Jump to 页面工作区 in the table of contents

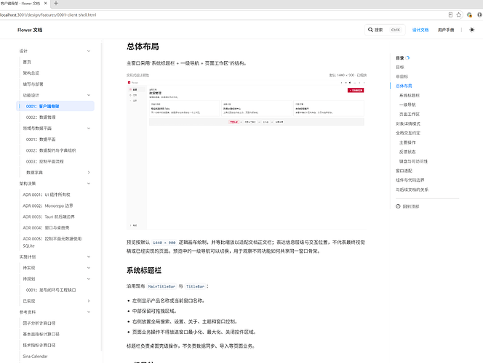410,114
